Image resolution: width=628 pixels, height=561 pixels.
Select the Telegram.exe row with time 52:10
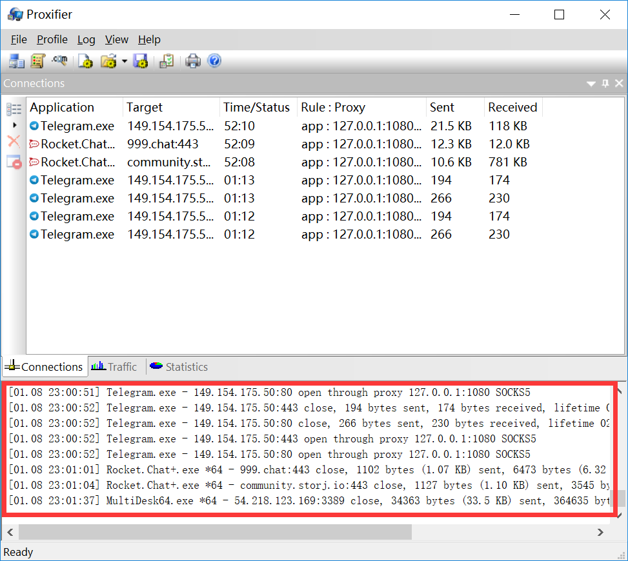(x=285, y=126)
